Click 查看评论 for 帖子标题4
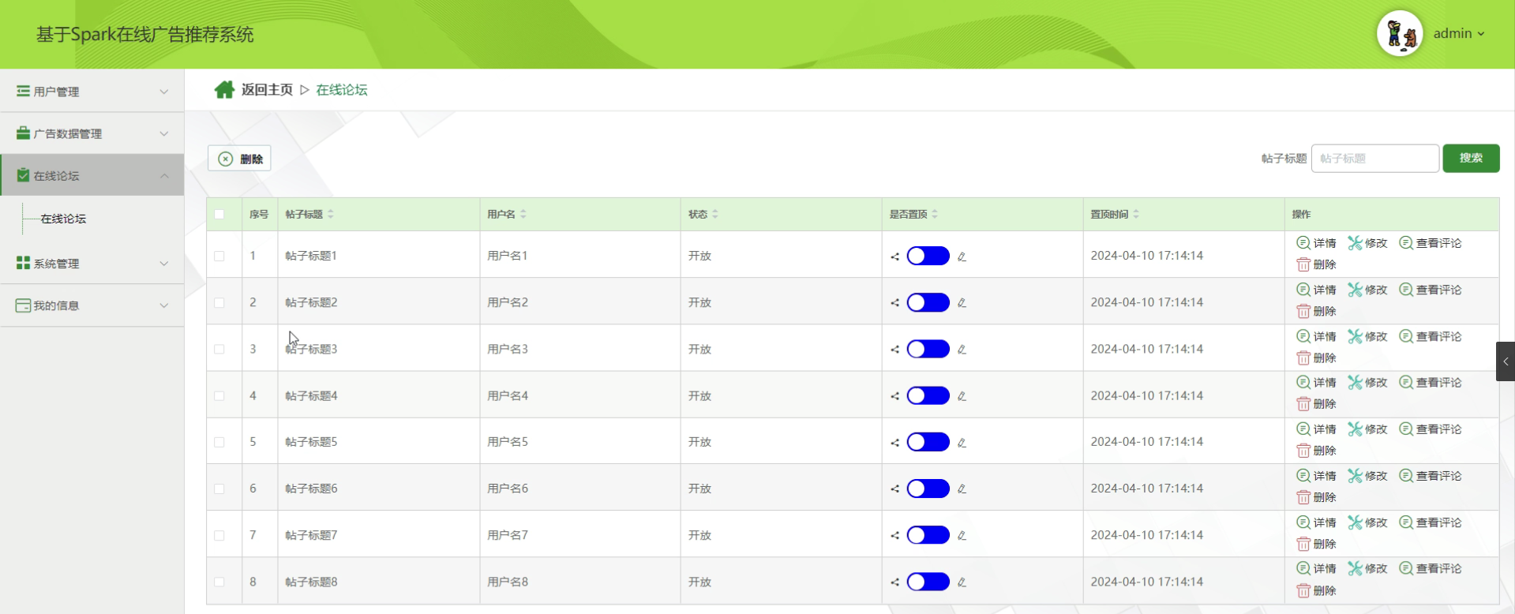Screen dimensions: 1515x614 pyautogui.click(x=1430, y=382)
